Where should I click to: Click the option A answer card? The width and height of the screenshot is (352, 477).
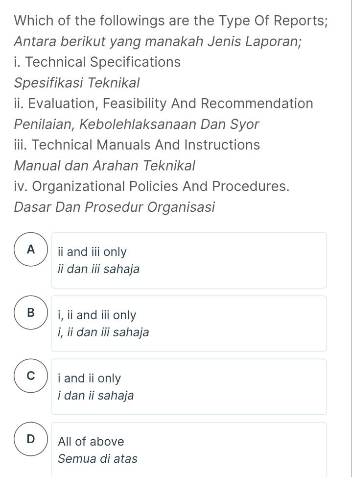[188, 260]
